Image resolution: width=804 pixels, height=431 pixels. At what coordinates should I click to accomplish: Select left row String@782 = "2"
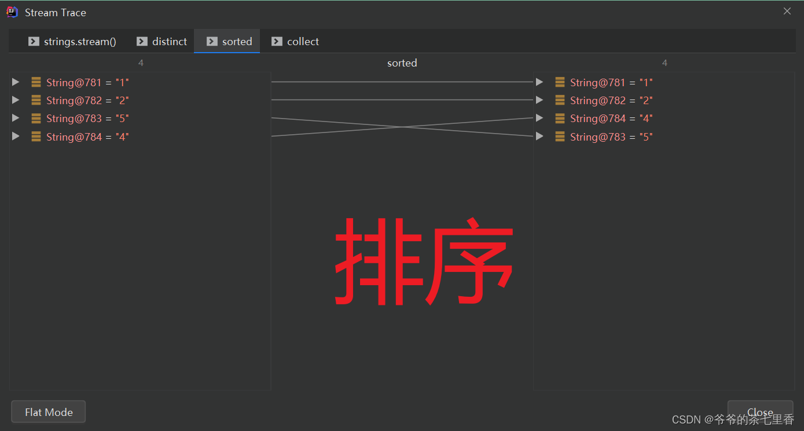point(140,100)
